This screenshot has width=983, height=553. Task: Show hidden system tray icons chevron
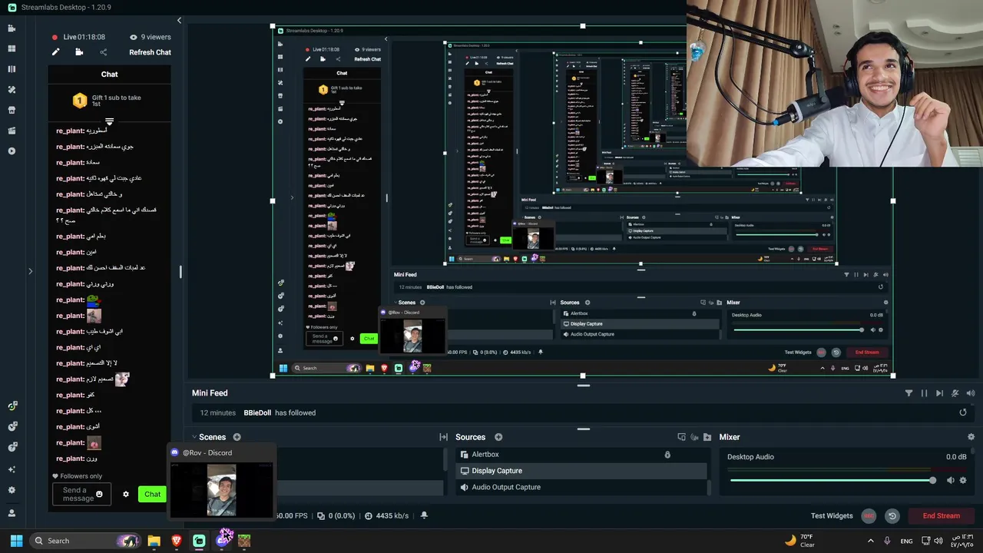pyautogui.click(x=870, y=541)
